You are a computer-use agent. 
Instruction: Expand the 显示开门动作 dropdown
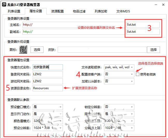click(48, 114)
